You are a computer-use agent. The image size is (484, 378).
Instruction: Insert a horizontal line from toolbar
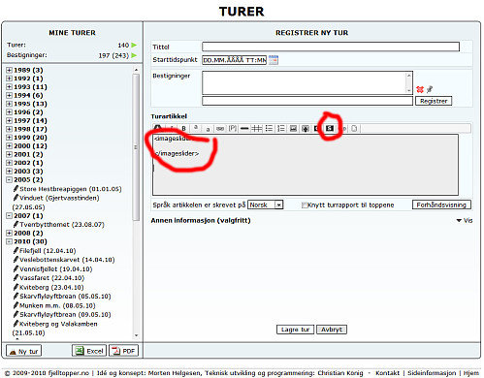(244, 129)
